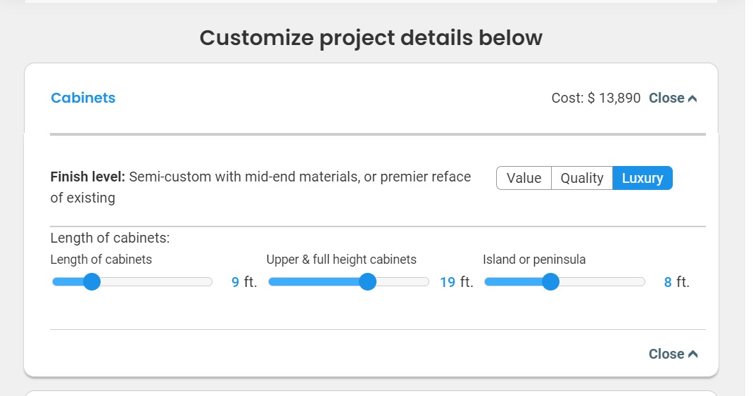Viewport: 753px width, 396px height.
Task: Select the Luxury finish level
Action: pos(642,179)
